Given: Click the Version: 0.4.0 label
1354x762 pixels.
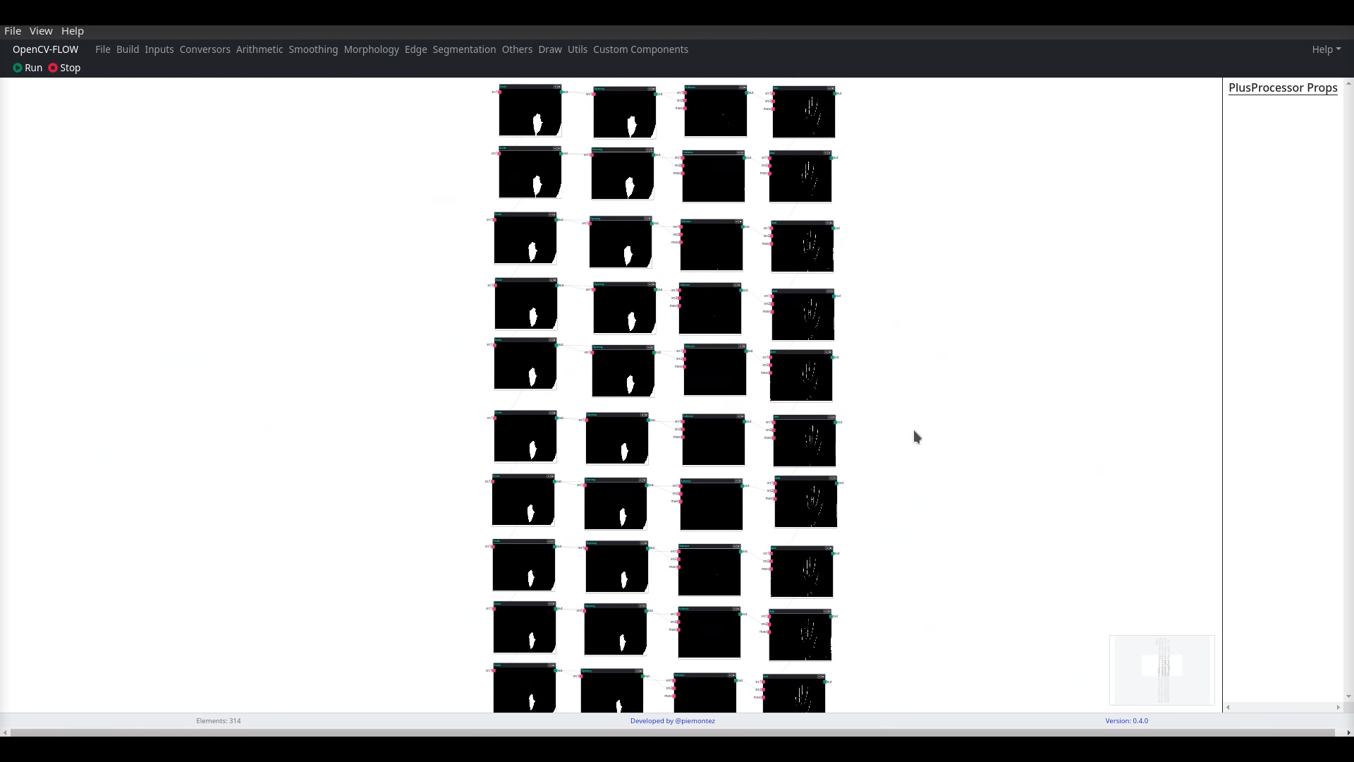Looking at the screenshot, I should click(x=1126, y=720).
